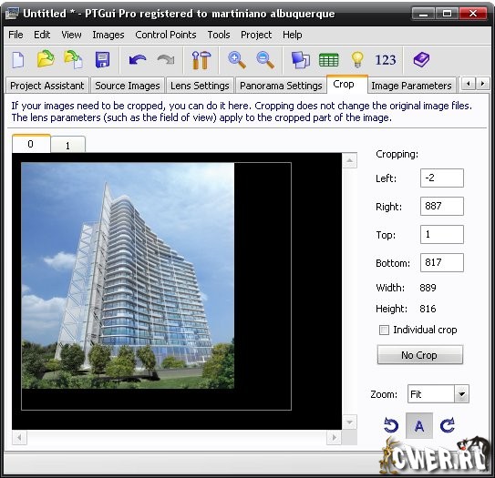Open the Control Points menu

click(166, 35)
